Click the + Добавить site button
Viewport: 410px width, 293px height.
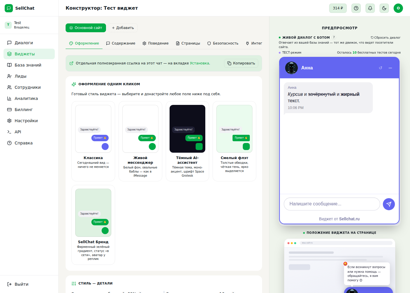pyautogui.click(x=123, y=28)
